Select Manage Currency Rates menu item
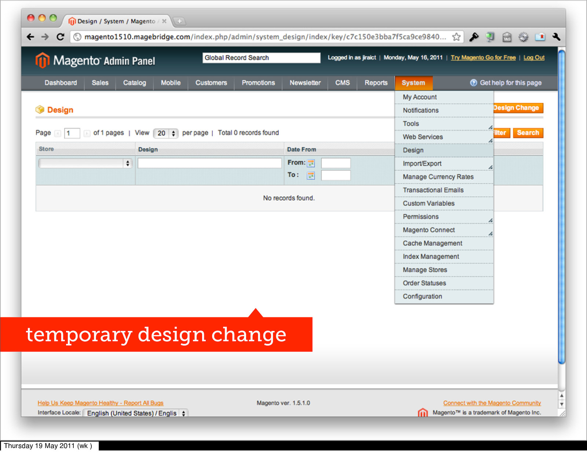 444,177
